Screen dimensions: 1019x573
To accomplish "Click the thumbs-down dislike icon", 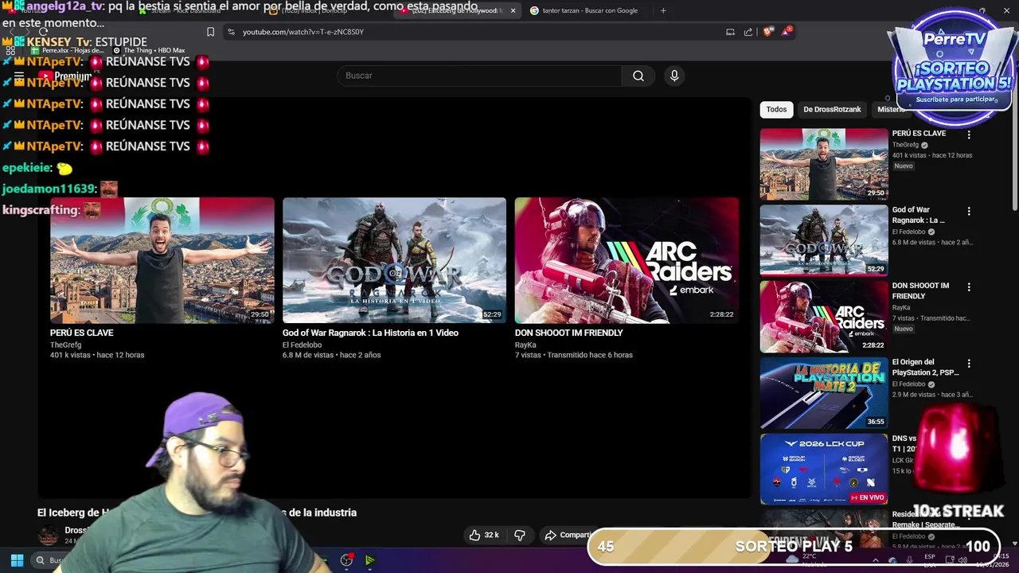I will click(520, 535).
